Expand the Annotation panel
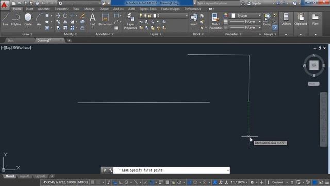This screenshot has width=330, height=186. 105,34
